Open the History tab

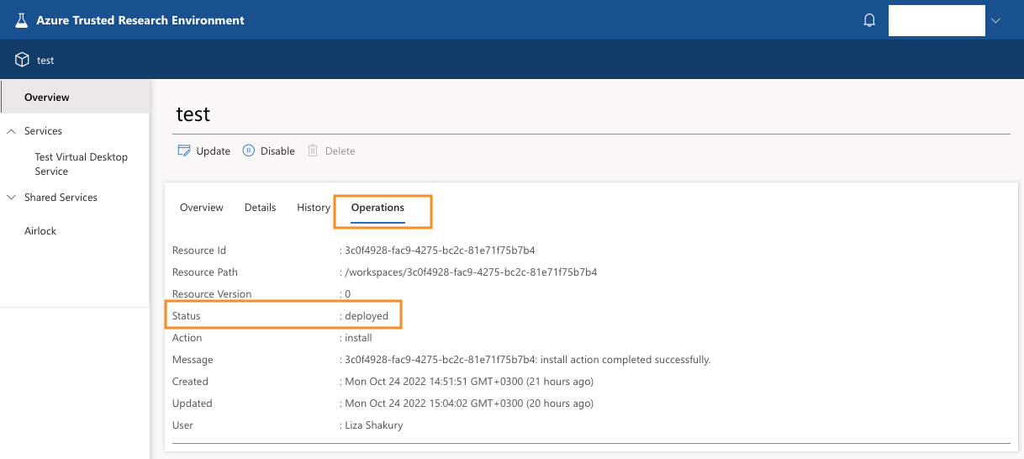pos(313,208)
